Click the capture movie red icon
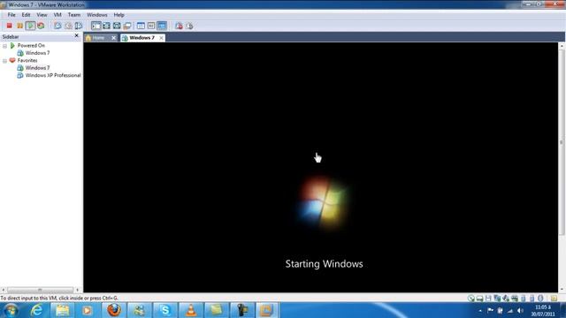Screen dimensions: 566x318 179,26
